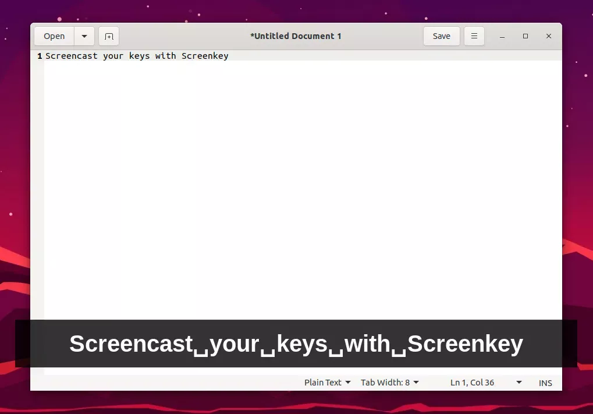Screen dimensions: 593x414
Task: Minimize the gedit window
Action: (502, 36)
